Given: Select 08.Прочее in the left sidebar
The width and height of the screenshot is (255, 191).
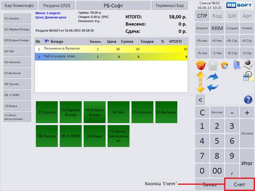Looking at the screenshot, I should 17,84.
